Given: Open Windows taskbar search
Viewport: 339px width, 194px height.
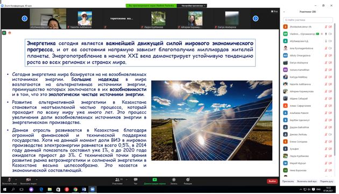Looking at the screenshot, I should 13,190.
